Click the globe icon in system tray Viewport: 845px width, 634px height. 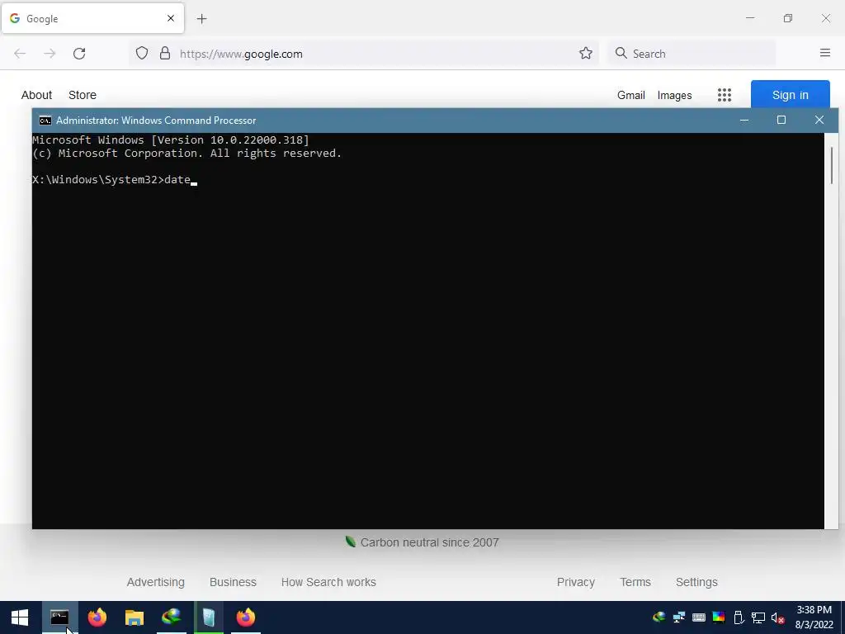(659, 617)
